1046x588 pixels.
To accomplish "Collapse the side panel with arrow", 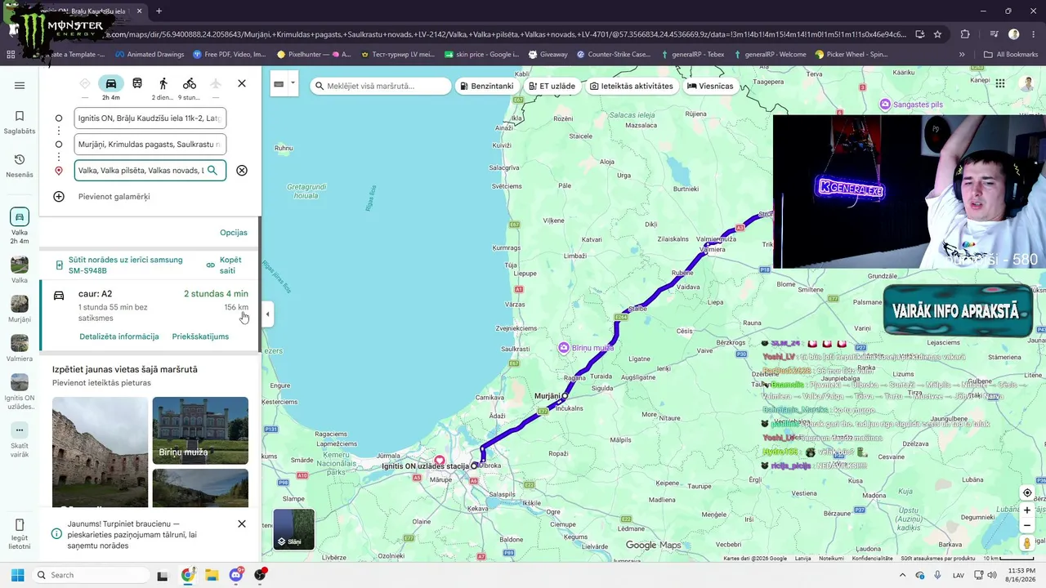I will [x=267, y=314].
